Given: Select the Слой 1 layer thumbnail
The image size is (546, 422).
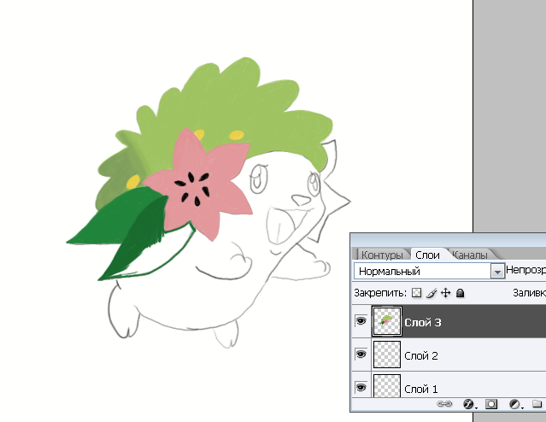Looking at the screenshot, I should [387, 386].
